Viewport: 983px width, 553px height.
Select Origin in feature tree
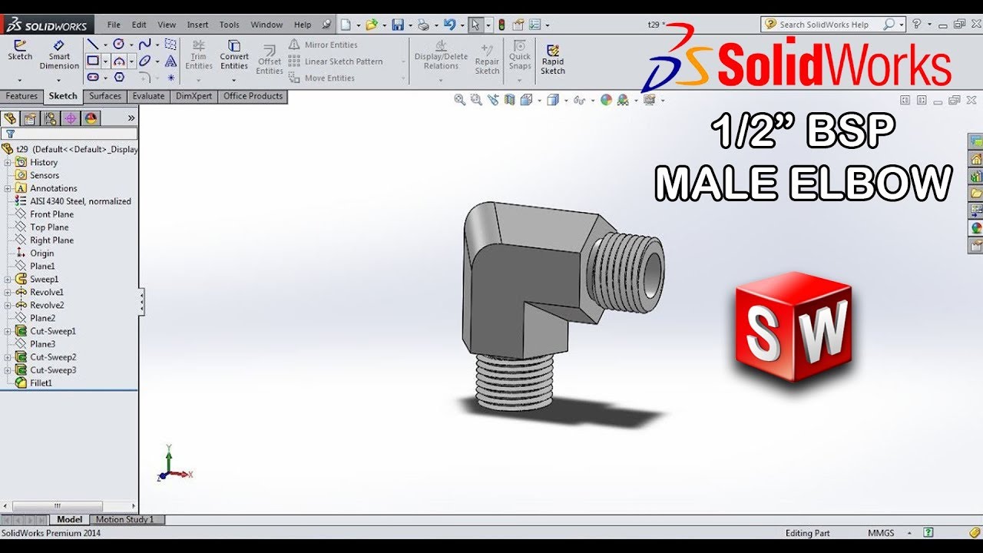41,253
